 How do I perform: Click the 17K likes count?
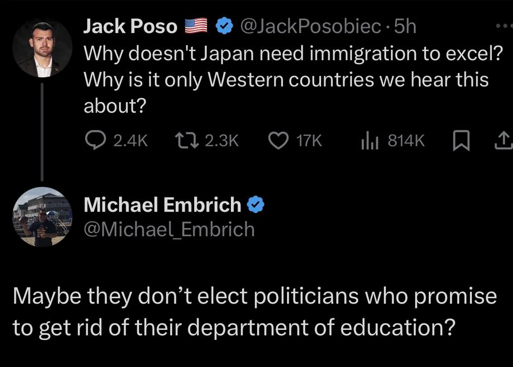pos(309,140)
